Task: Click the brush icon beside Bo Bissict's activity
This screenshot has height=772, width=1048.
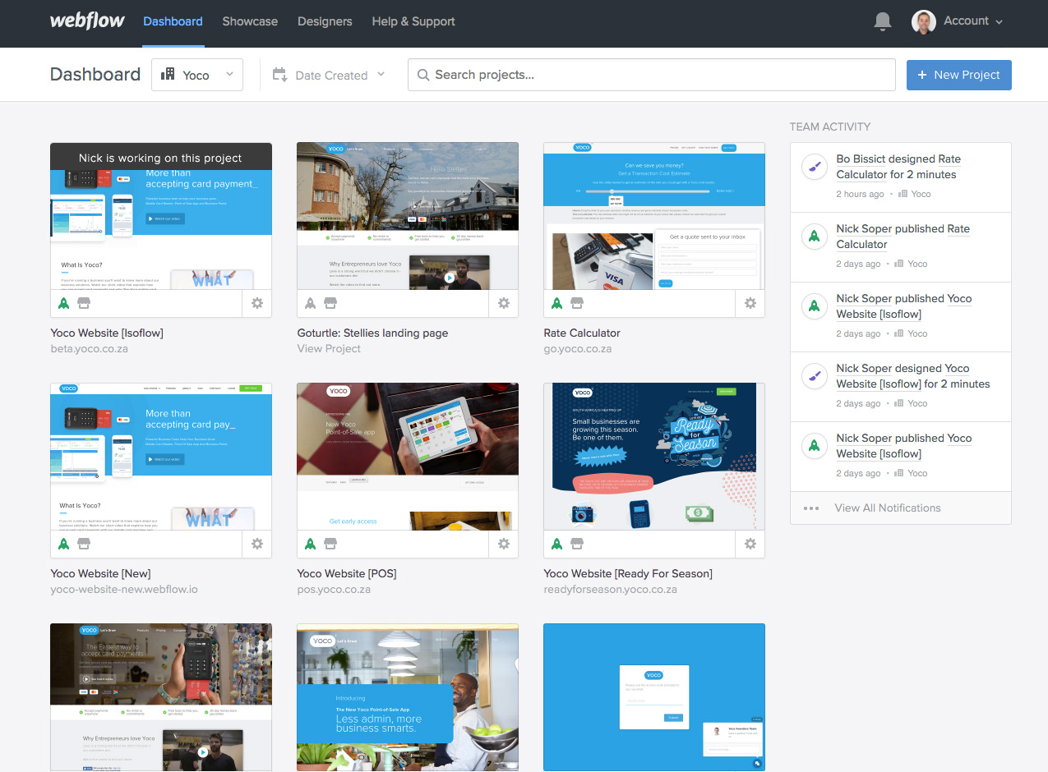Action: 814,167
